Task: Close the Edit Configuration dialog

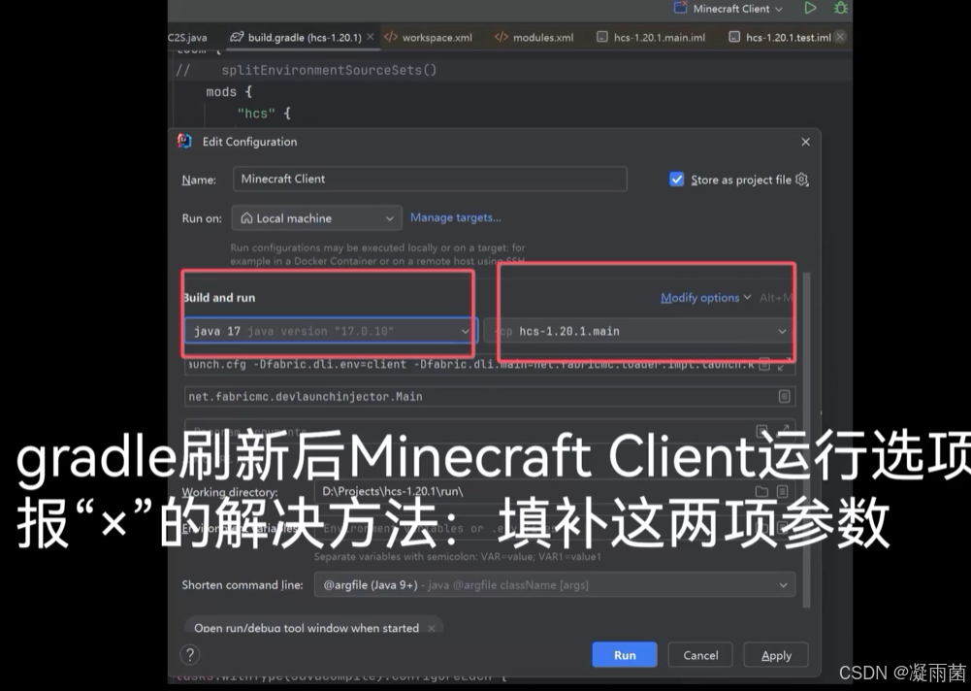Action: [x=805, y=142]
